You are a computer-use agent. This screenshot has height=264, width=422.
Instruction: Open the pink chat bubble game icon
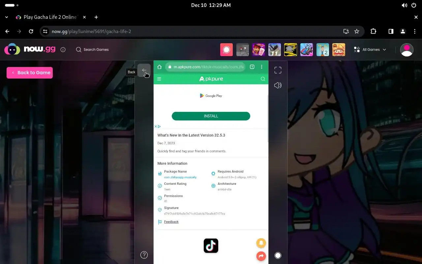point(226,50)
